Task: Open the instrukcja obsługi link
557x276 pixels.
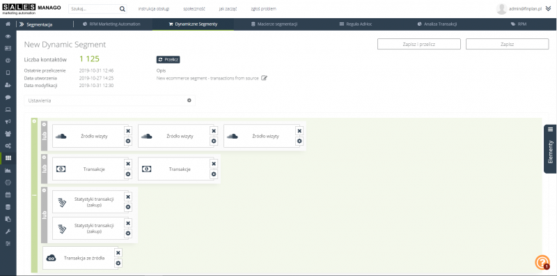Action: click(x=154, y=9)
